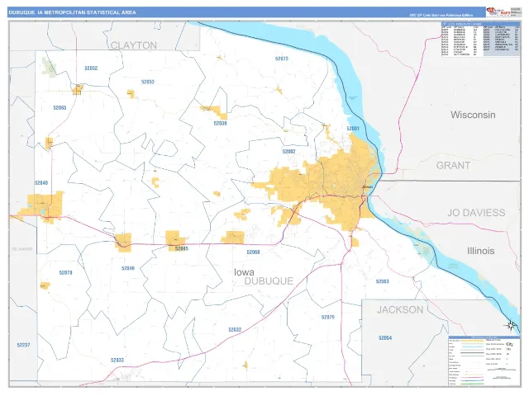Viewport: 529px width, 396px height.
Task: Click the 52054 ZIP code label
Action: coord(385,338)
